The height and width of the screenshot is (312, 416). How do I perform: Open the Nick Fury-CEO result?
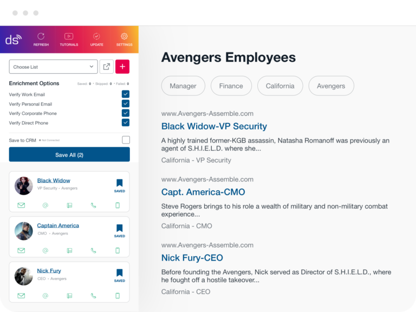tap(192, 258)
